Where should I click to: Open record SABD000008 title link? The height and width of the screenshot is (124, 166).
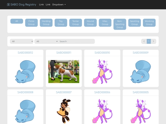pyautogui.click(x=25, y=92)
